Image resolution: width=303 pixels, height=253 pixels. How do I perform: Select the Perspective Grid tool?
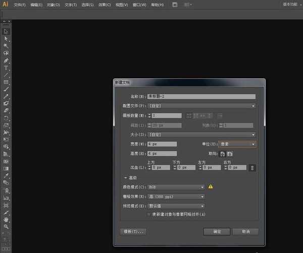pyautogui.click(x=6, y=154)
